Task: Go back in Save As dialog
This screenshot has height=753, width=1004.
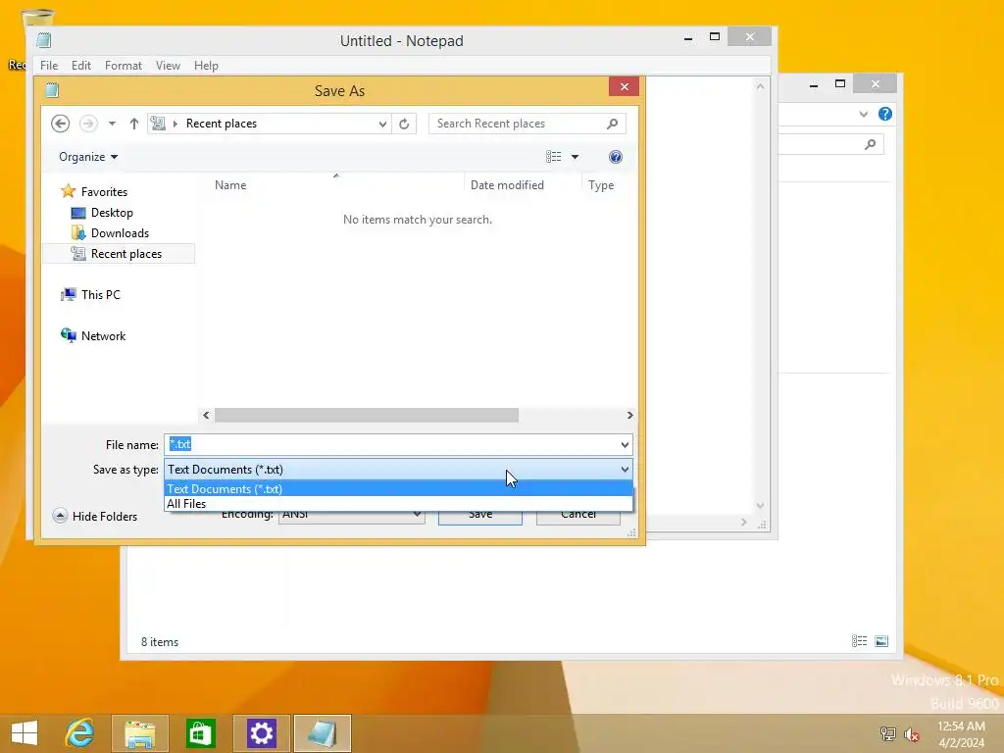Action: pos(60,124)
